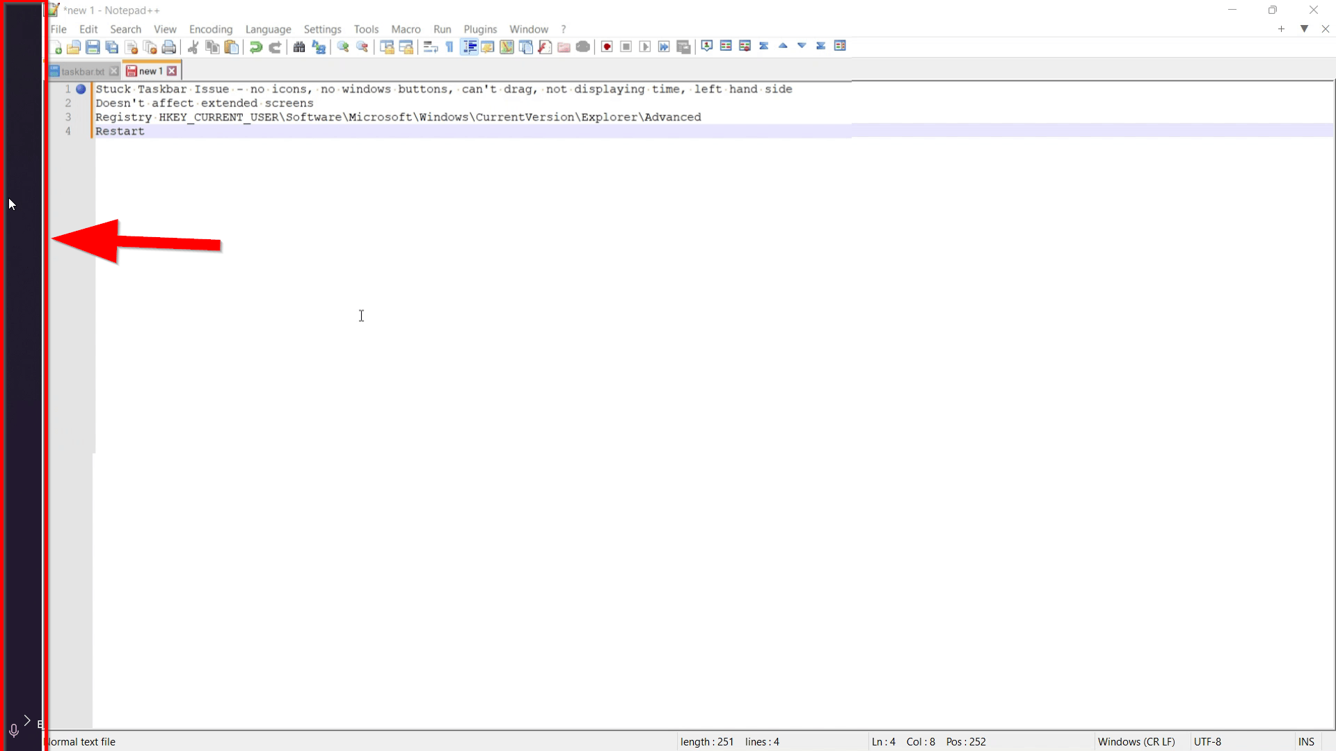Click the plus button to add new tab
The width and height of the screenshot is (1336, 751).
click(1281, 29)
